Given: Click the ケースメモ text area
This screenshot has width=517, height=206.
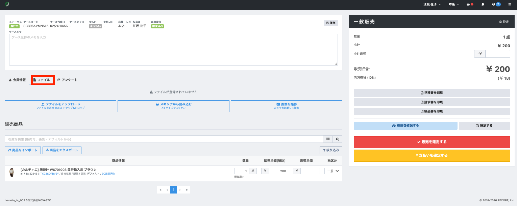Looking at the screenshot, I should pos(173,49).
